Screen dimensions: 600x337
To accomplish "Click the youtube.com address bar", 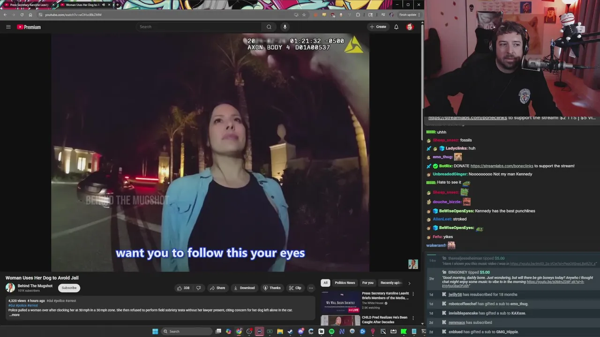I will pyautogui.click(x=164, y=15).
